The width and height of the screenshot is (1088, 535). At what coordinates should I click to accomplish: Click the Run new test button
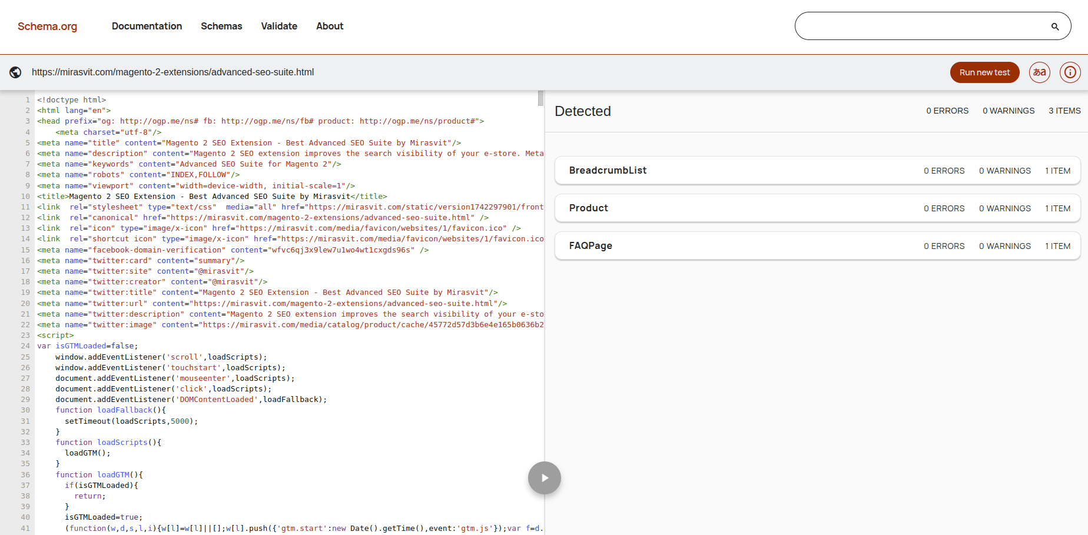(984, 72)
